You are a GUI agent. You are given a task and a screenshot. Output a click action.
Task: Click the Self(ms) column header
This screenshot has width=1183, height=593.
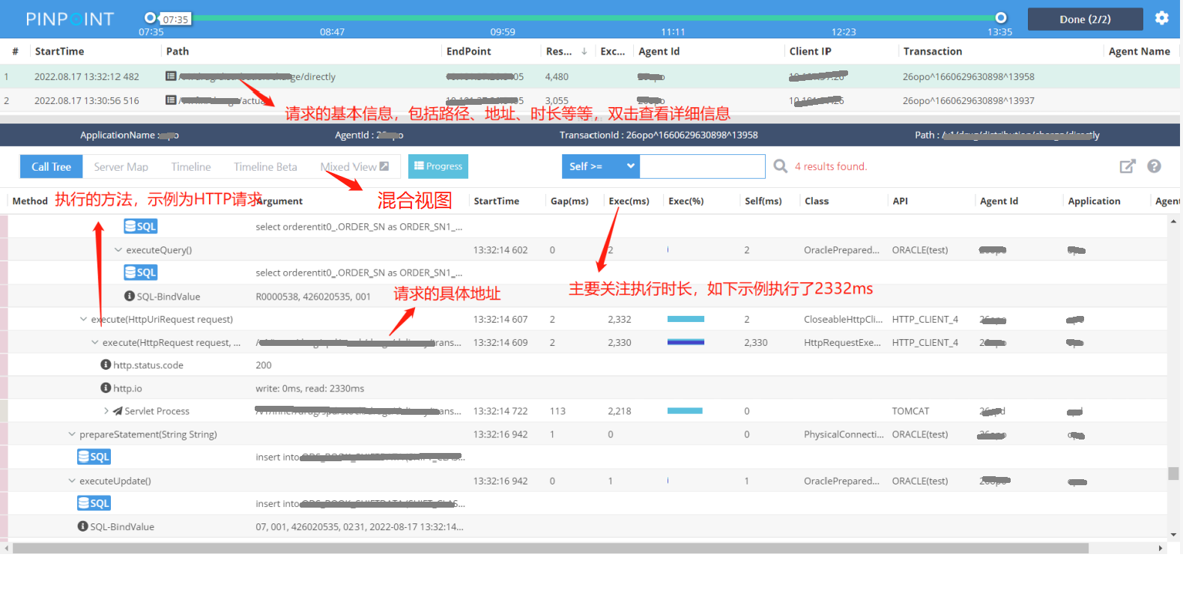click(763, 201)
